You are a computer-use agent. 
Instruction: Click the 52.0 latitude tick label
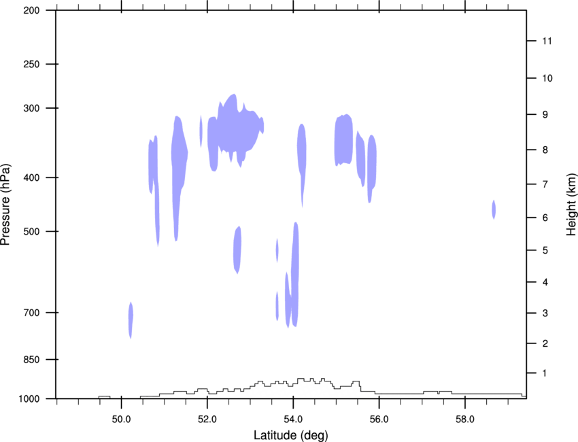207,420
